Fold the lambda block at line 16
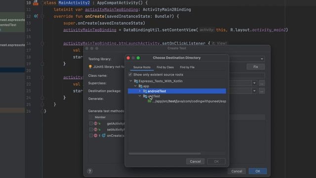This screenshot has height=178, width=316. [x=42, y=44]
